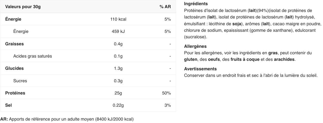The height and width of the screenshot is (123, 323).
Task: Click the "Acides gras saturés" row label
Action: click(x=33, y=56)
